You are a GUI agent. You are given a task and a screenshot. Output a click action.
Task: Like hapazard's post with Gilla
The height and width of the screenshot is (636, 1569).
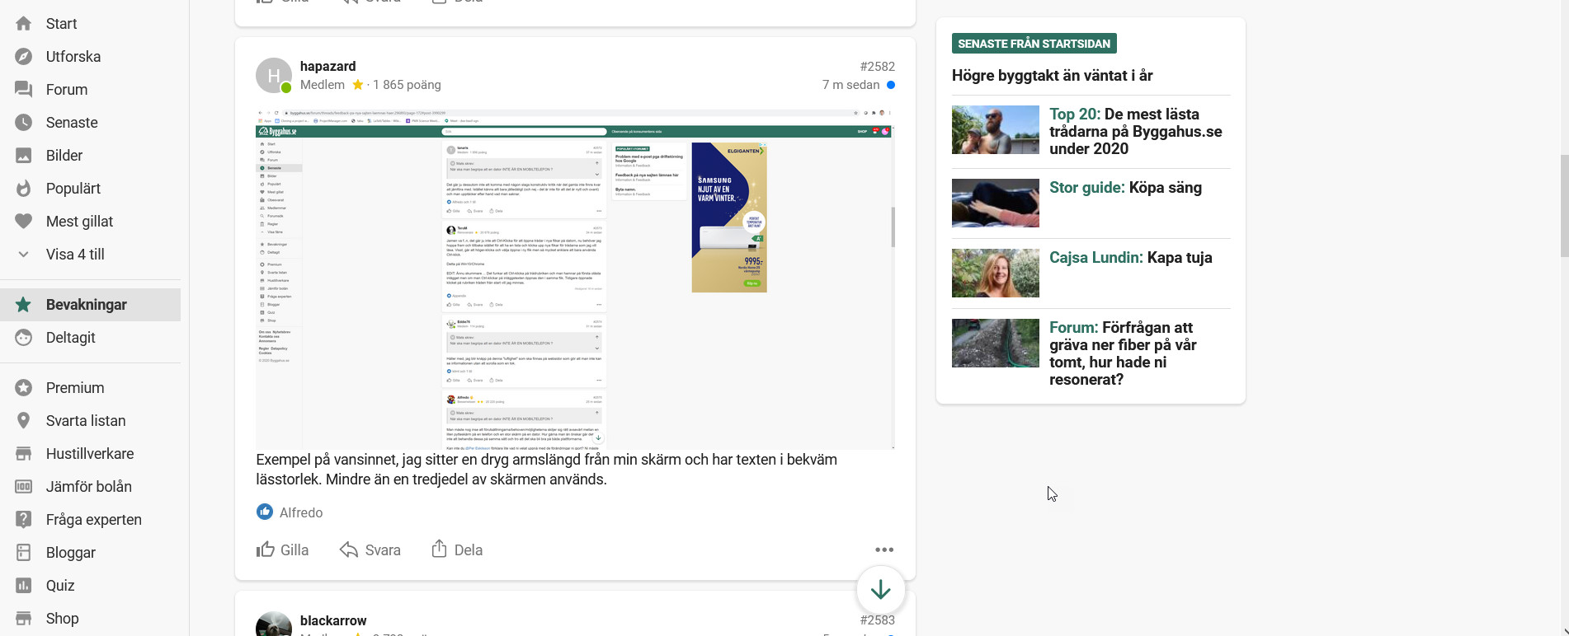click(283, 549)
